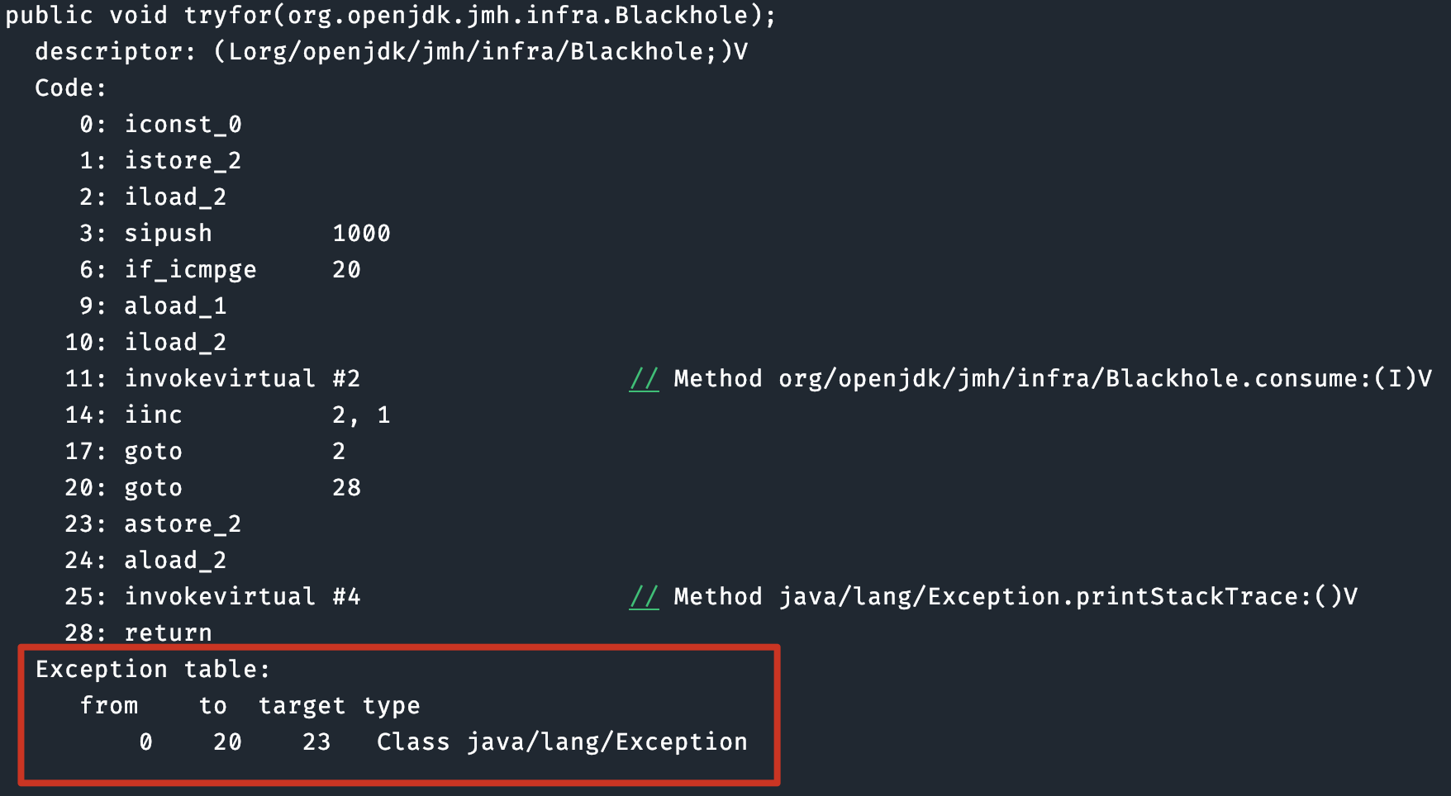Click the if_icmpge instruction
This screenshot has height=796, width=1451.
point(190,270)
